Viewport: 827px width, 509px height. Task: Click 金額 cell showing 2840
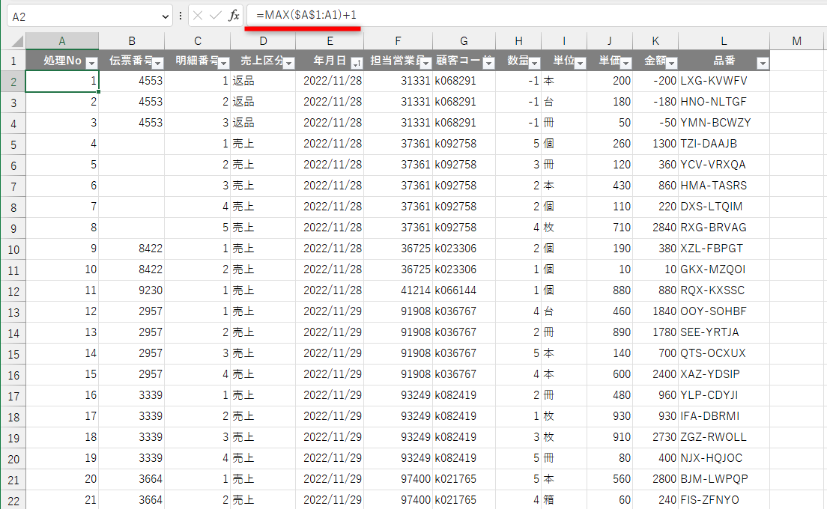click(x=655, y=228)
